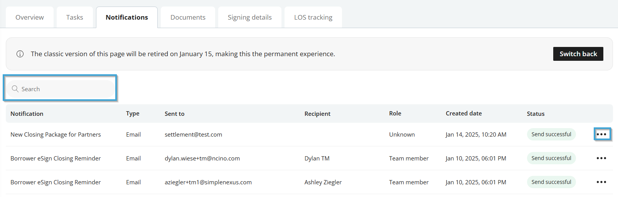Click the magnifying glass search icon

click(15, 89)
